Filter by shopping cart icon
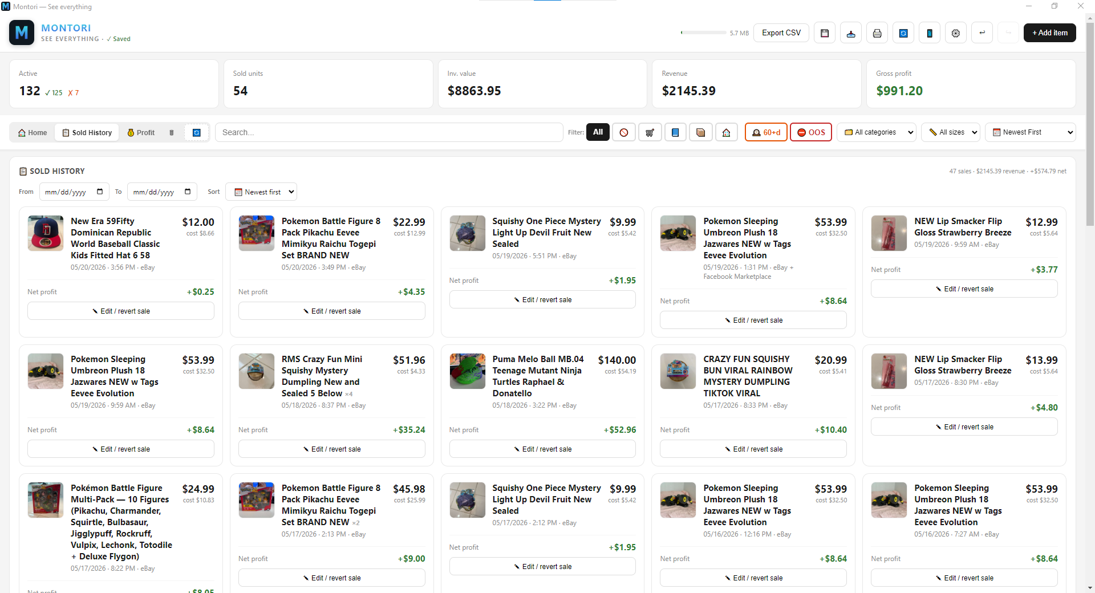Viewport: 1095px width, 593px height. (650, 132)
